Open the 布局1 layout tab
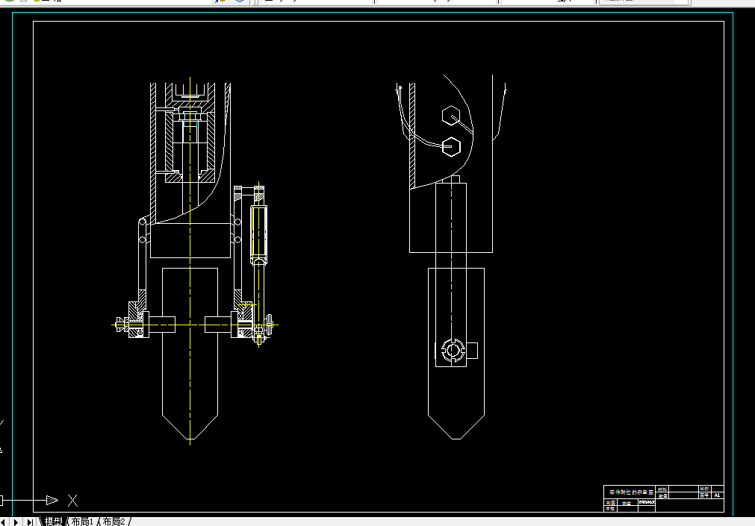This screenshot has width=755, height=526. 82,522
